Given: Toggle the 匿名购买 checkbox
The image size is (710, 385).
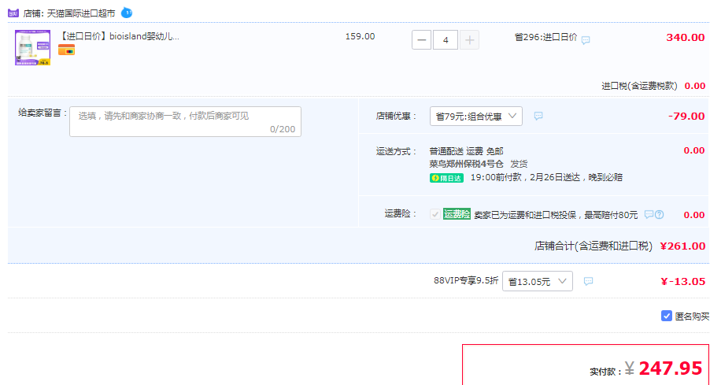Looking at the screenshot, I should pyautogui.click(x=666, y=316).
